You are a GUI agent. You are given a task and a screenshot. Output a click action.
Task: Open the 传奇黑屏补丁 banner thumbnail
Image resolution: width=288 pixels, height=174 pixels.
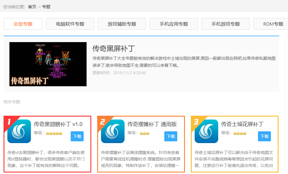coord(48,64)
